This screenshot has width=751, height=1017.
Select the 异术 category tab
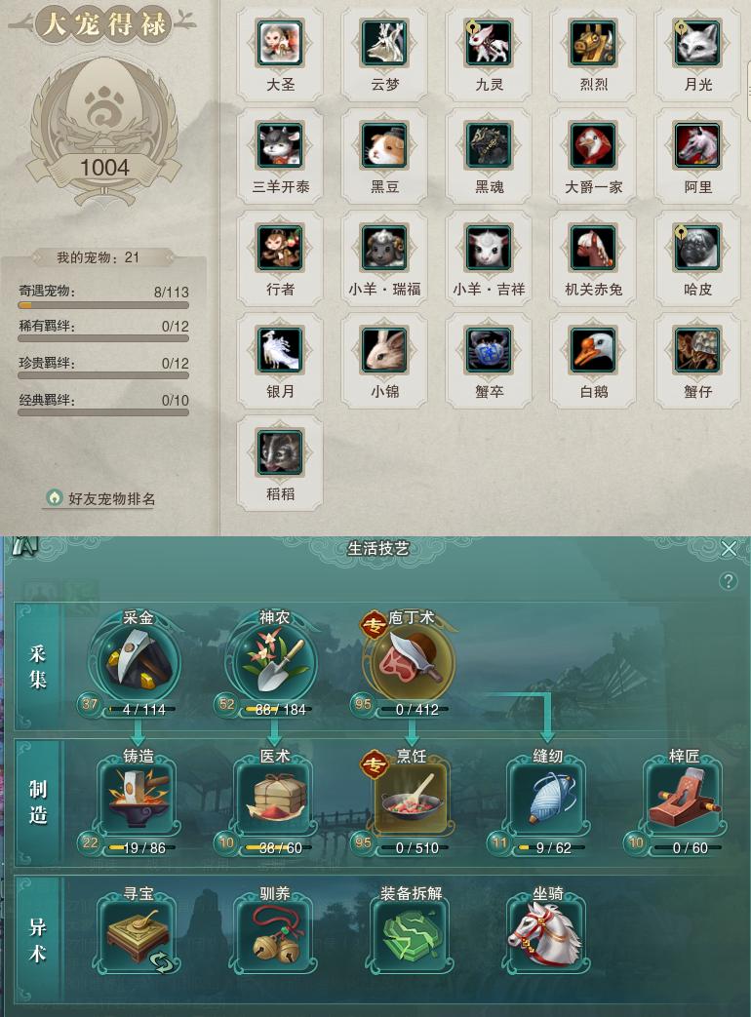pyautogui.click(x=38, y=939)
